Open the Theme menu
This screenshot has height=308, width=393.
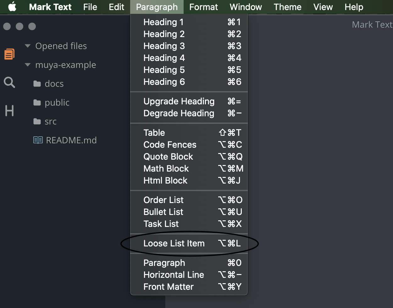click(x=287, y=7)
